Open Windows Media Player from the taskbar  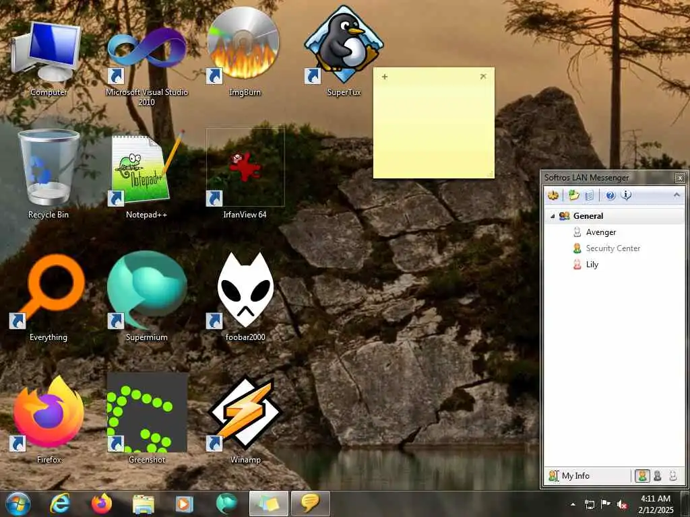[185, 504]
